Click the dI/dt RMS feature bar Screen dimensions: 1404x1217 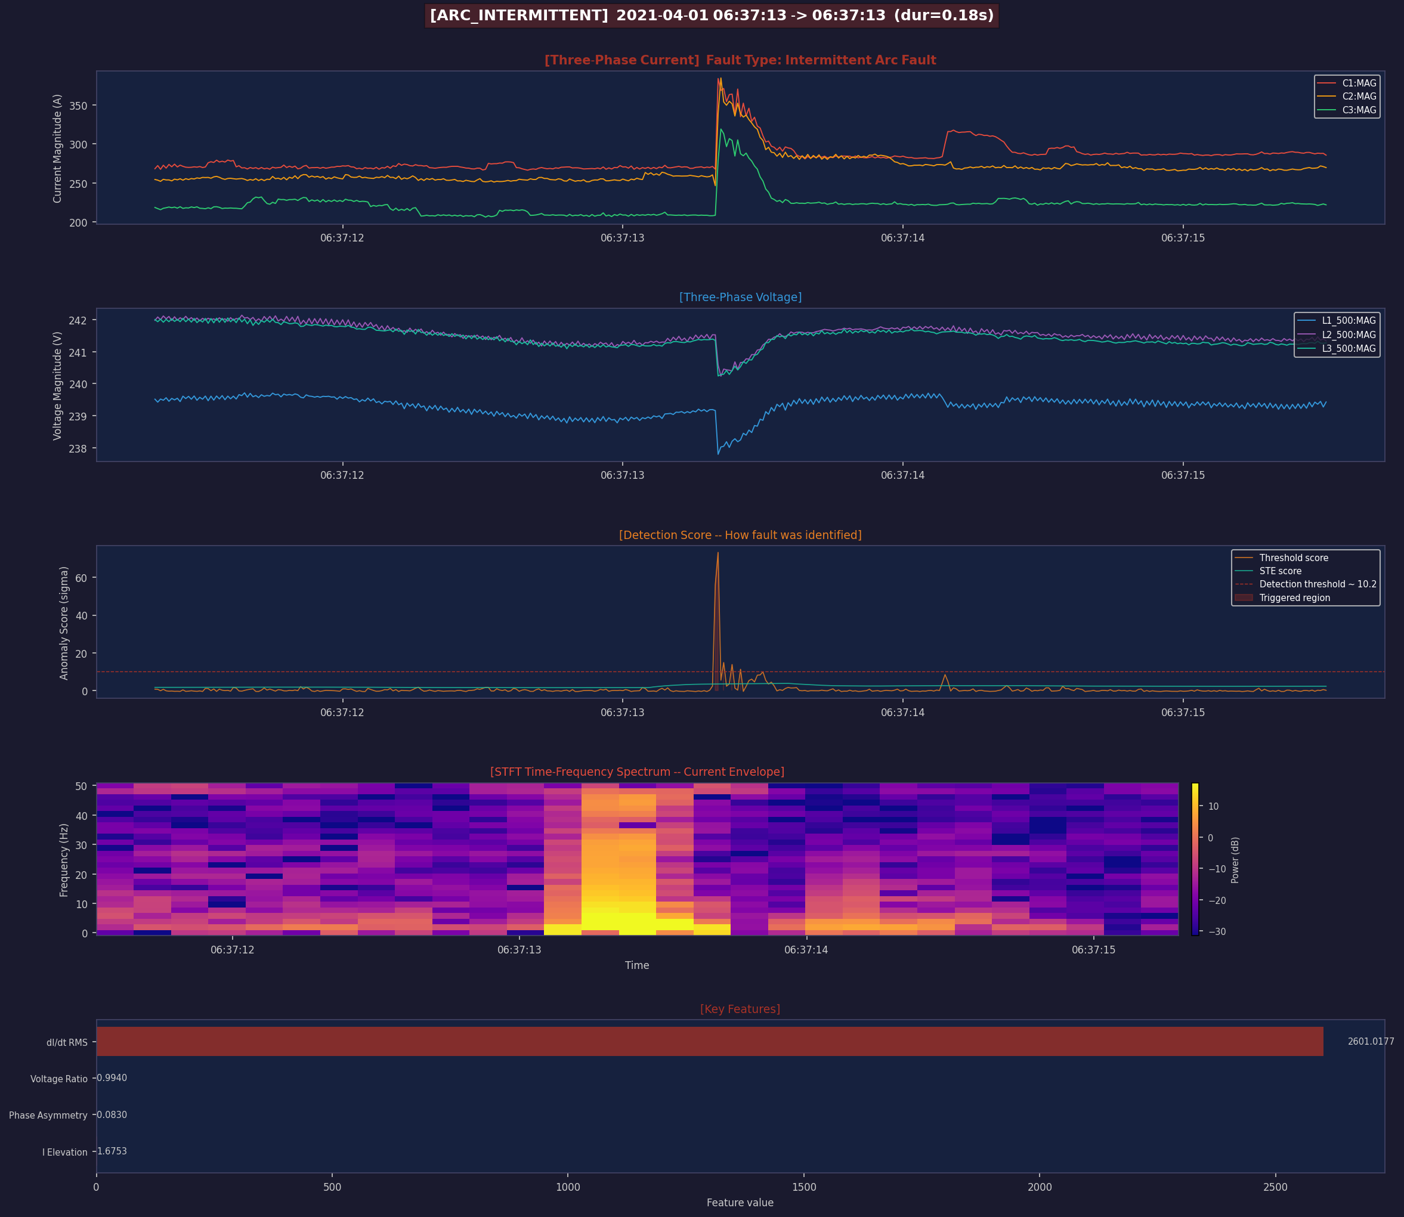tap(709, 1042)
